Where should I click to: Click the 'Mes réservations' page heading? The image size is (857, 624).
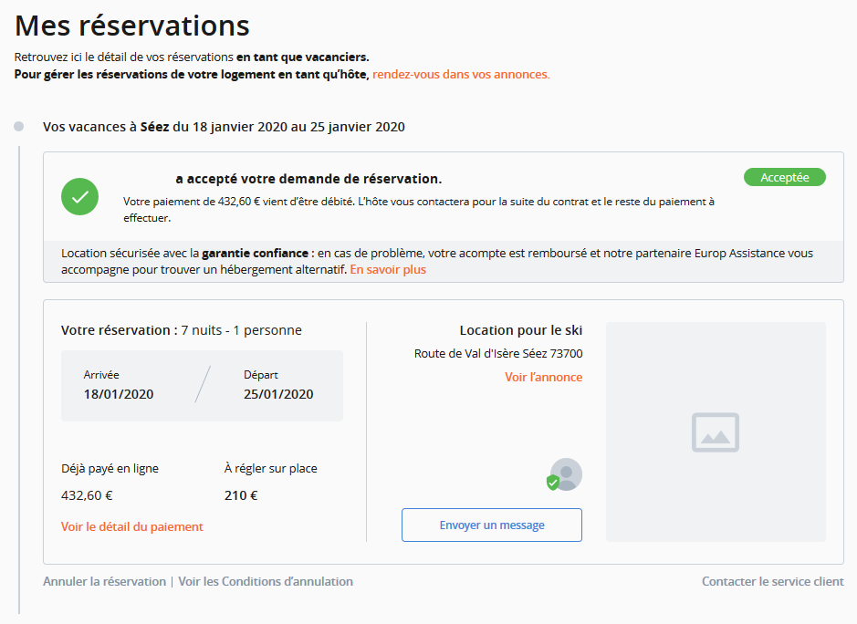[x=132, y=26]
